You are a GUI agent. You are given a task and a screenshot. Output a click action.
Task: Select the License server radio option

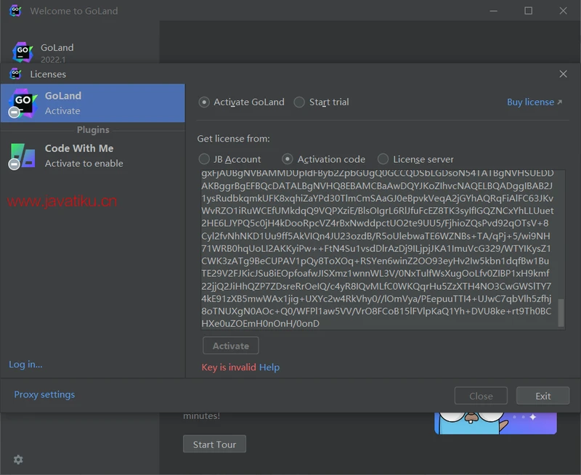click(383, 159)
